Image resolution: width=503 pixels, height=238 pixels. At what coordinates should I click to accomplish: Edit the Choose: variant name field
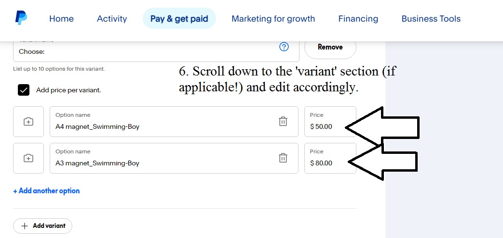156,51
